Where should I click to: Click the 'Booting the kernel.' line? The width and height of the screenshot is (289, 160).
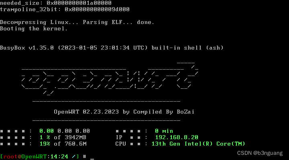[34, 29]
